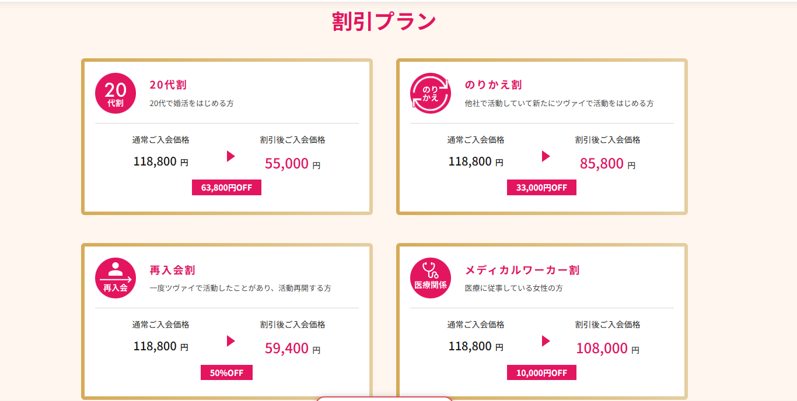Click the 10,000円OFF discount badge

pyautogui.click(x=541, y=372)
